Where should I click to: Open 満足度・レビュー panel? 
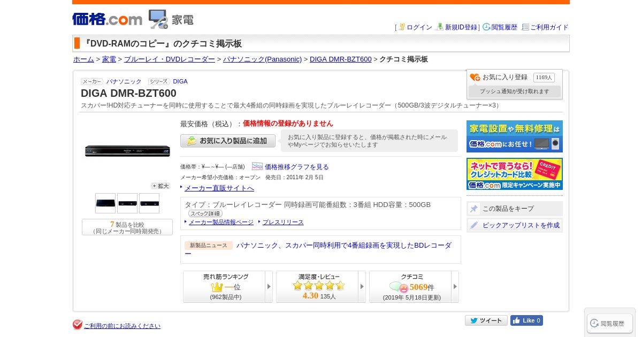(317, 287)
